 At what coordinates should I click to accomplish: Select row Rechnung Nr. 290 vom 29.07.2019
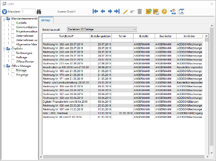tap(123, 48)
